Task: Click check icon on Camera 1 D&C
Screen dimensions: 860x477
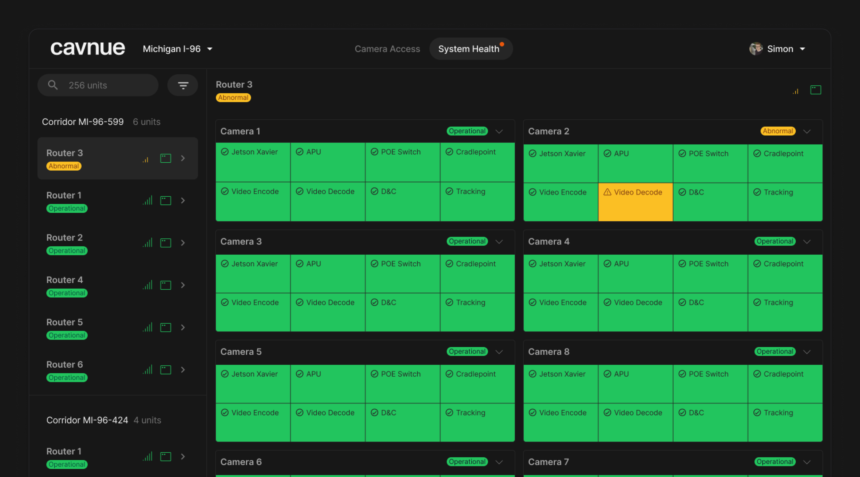Action: pos(374,191)
